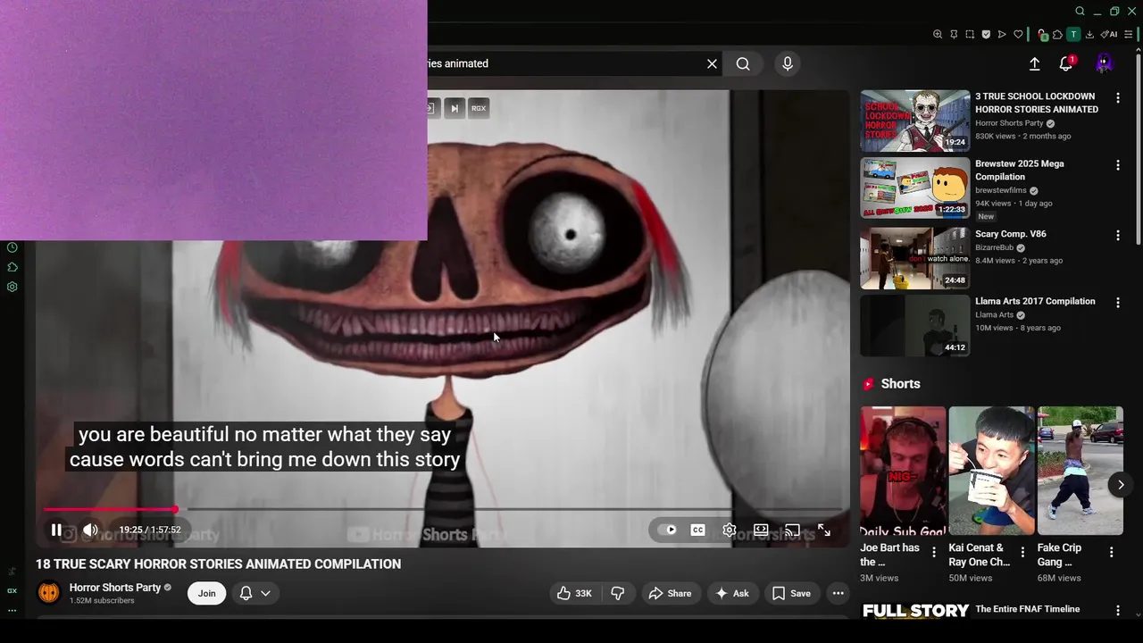Open notification bell dropdown for channel
Image resolution: width=1143 pixels, height=643 pixels.
[x=254, y=593]
